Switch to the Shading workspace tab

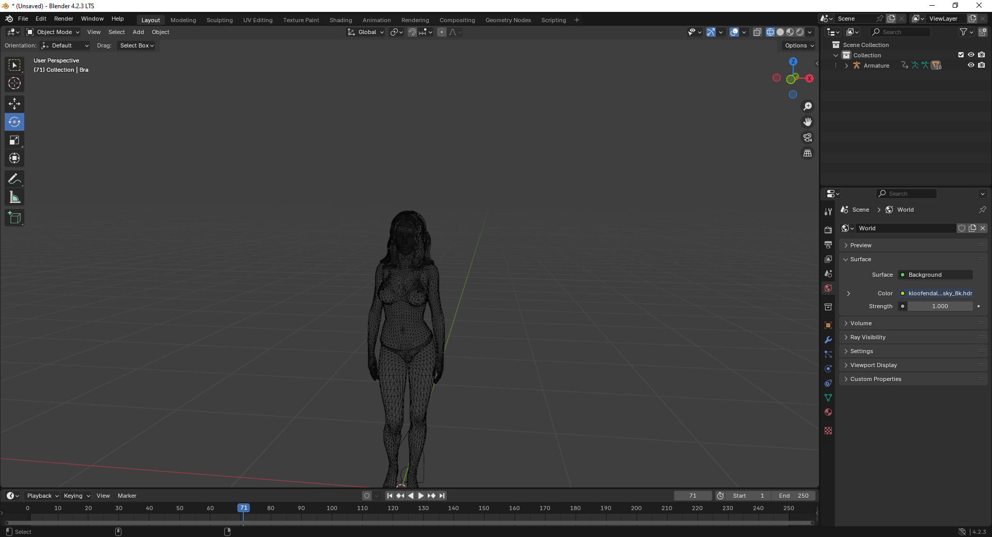[x=340, y=20]
